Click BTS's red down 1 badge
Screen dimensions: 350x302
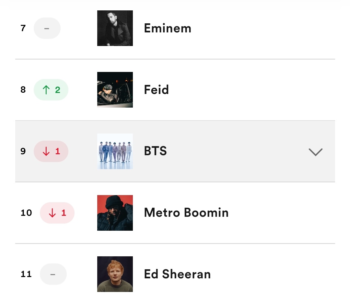point(51,151)
